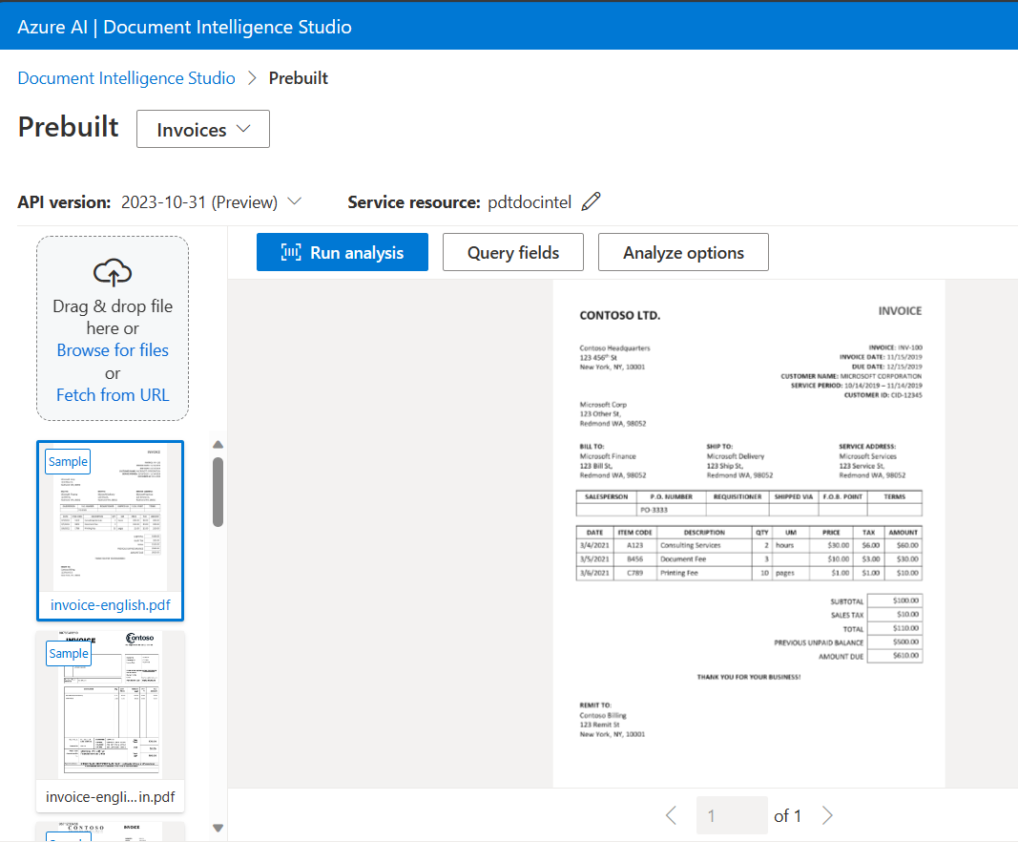Select the Prebuilt breadcrumb item
The width and height of the screenshot is (1018, 863).
click(298, 77)
